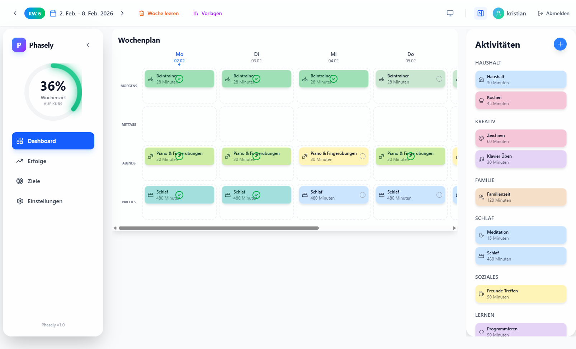This screenshot has height=349, width=576.
Task: Select the Kochen activity card
Action: coord(520,100)
